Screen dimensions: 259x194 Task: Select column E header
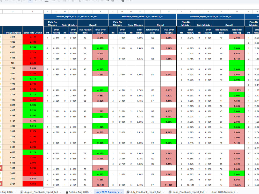[33, 12]
